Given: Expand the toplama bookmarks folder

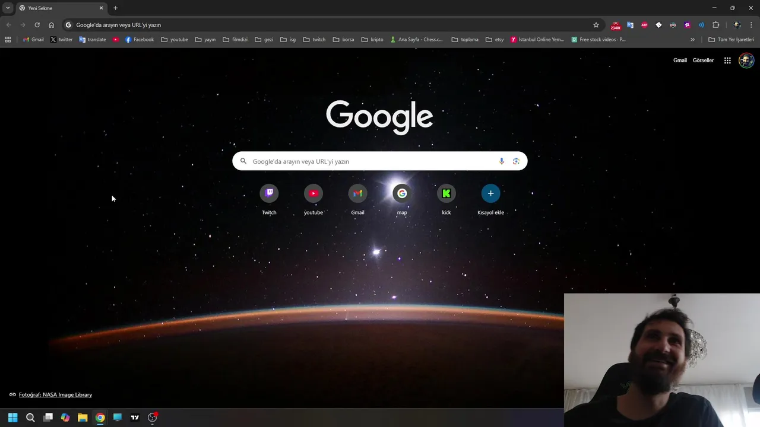Looking at the screenshot, I should coord(464,40).
